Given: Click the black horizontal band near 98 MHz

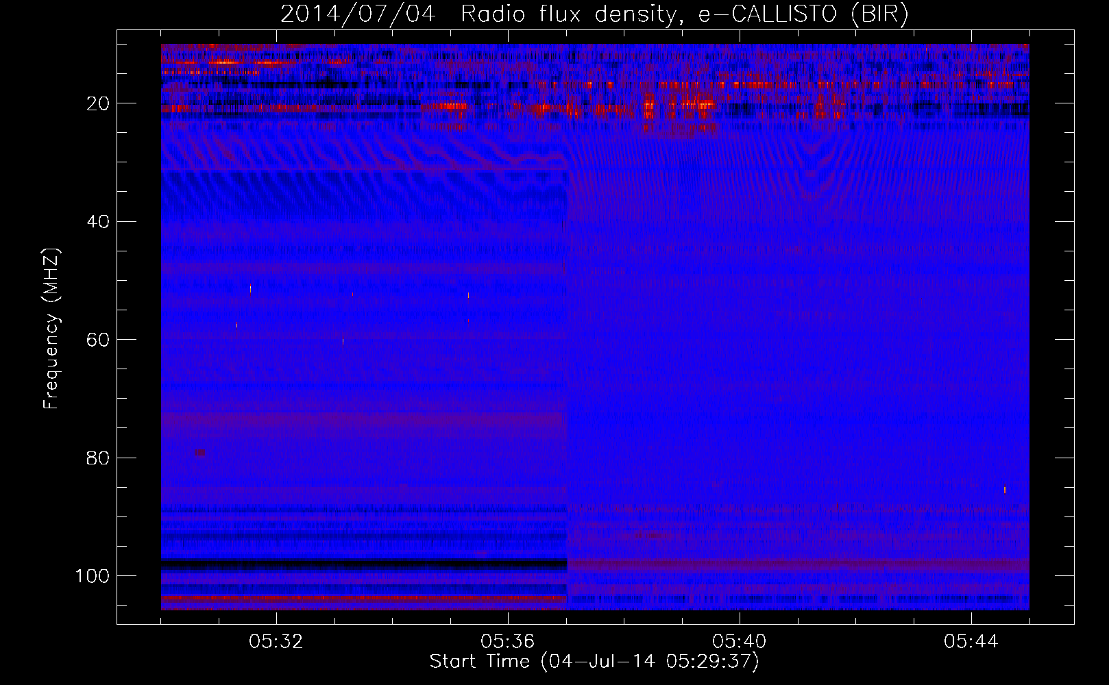Looking at the screenshot, I should [x=364, y=564].
